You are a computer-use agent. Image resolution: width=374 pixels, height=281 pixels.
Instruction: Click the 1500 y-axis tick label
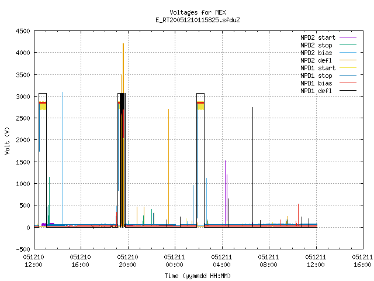click(23, 162)
